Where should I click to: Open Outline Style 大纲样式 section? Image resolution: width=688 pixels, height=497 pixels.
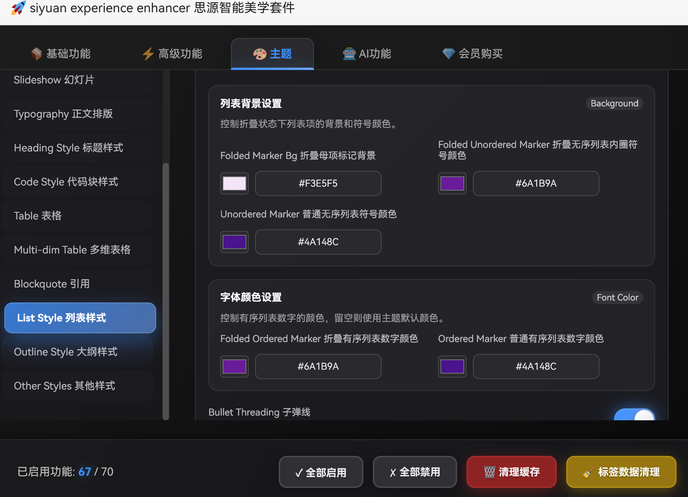[78, 352]
